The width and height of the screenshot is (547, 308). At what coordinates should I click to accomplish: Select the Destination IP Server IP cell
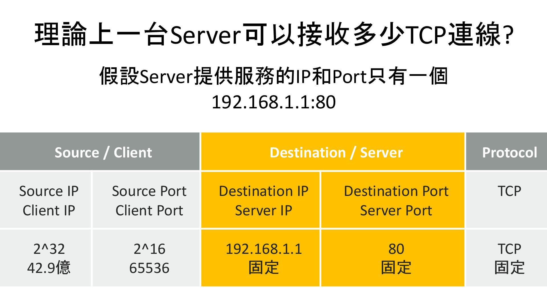(260, 200)
